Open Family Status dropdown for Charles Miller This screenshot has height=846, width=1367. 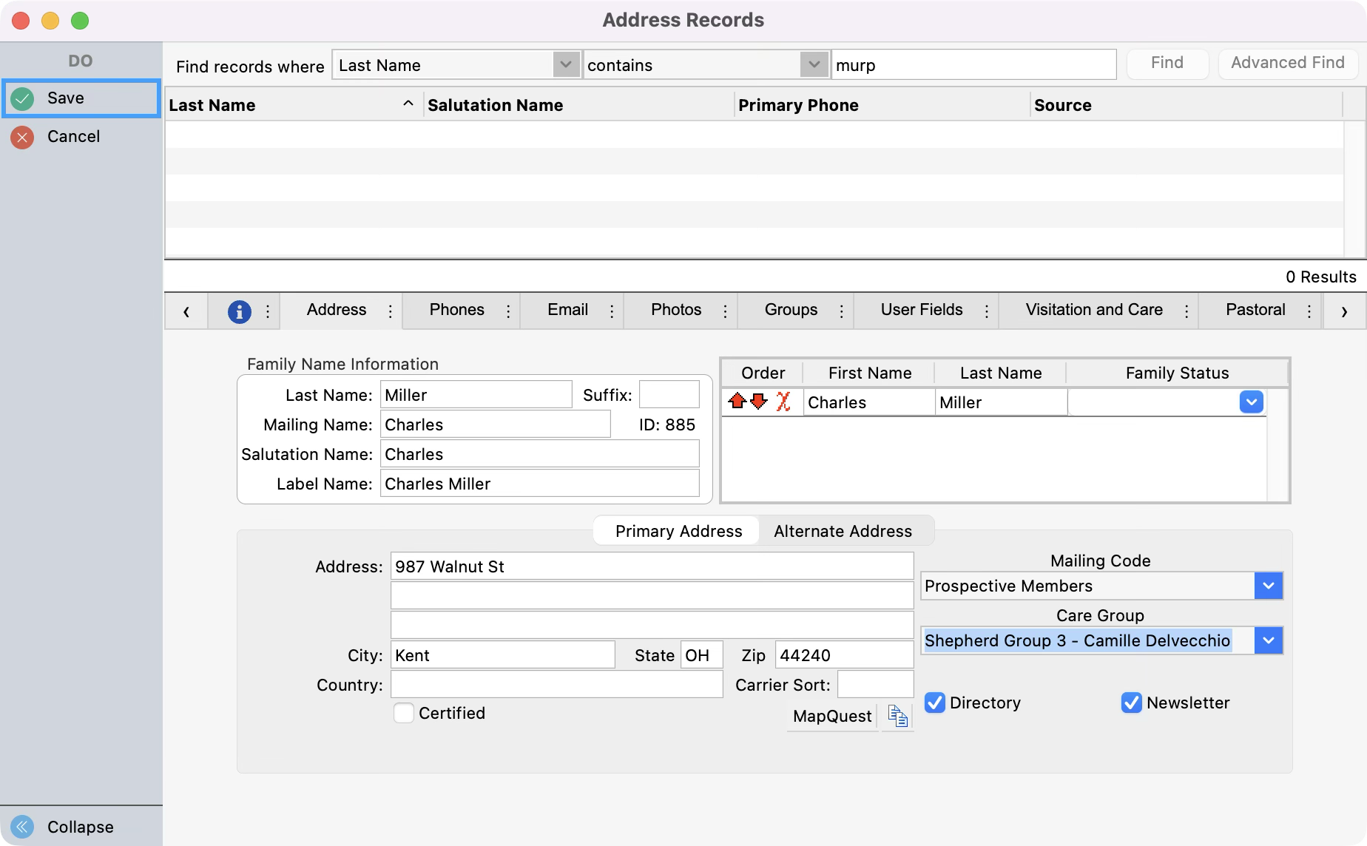(x=1252, y=402)
